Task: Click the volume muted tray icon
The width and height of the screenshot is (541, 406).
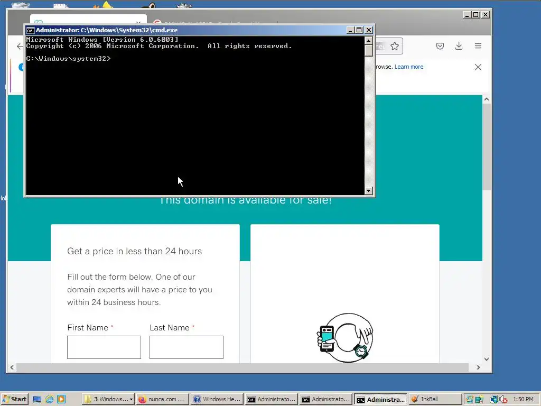Action: (x=503, y=400)
